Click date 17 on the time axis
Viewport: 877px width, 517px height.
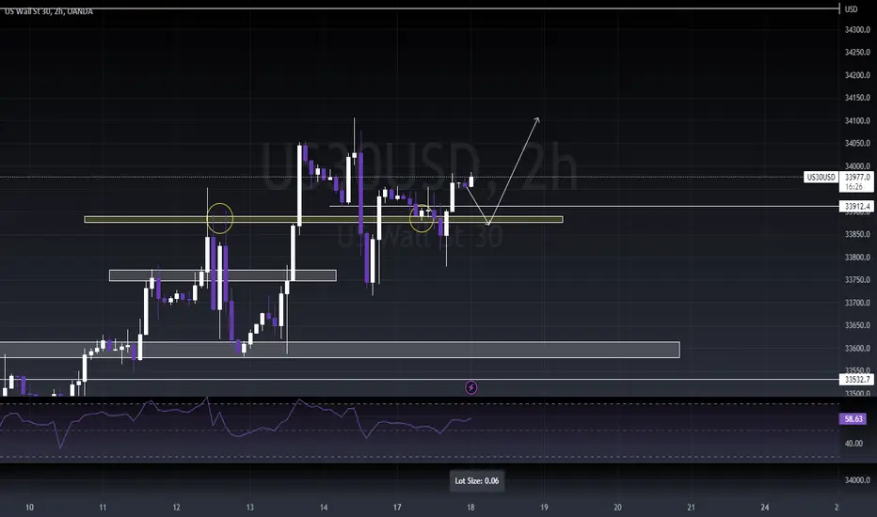397,508
